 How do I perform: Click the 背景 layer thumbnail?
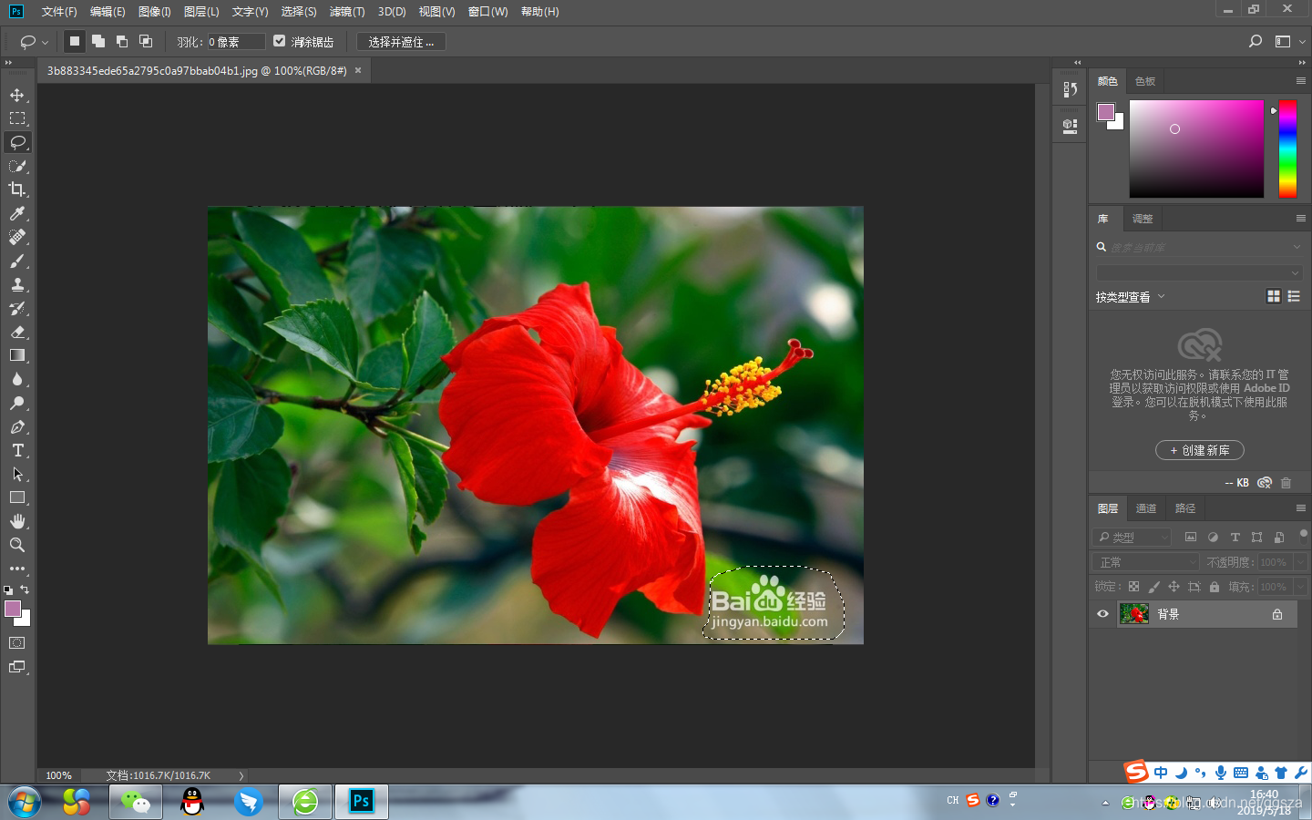(1133, 614)
